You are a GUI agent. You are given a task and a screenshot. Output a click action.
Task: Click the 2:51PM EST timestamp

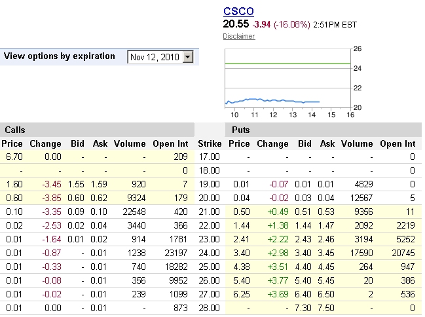335,25
